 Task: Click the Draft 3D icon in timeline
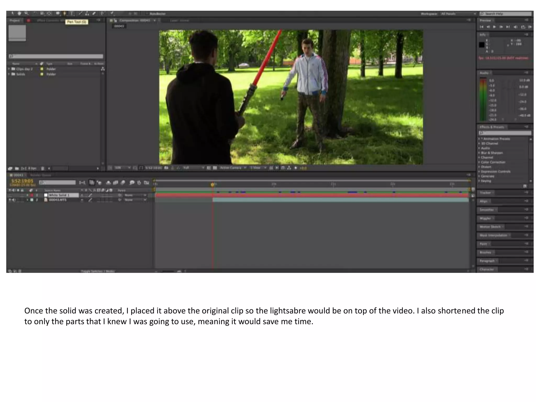tap(99, 183)
